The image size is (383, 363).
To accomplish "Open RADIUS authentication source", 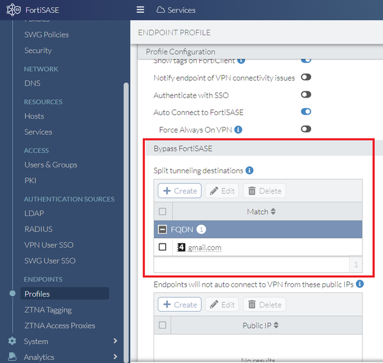I will 38,229.
